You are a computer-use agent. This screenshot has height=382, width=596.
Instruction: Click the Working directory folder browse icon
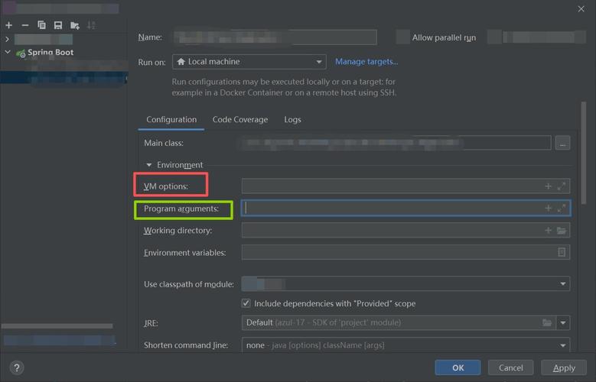pyautogui.click(x=562, y=231)
